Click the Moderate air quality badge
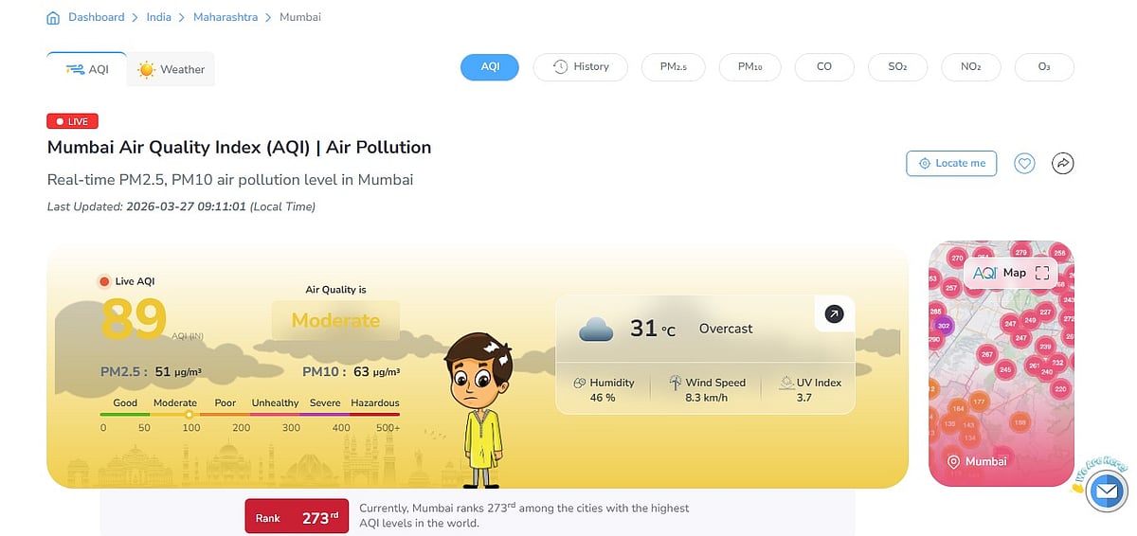 tap(335, 321)
